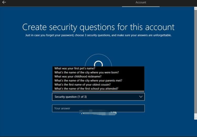
Task: Click the back arrow in top-left corner
Action: [4, 2]
